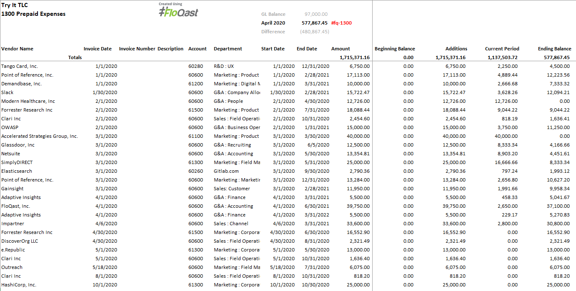This screenshot has height=291, width=576.
Task: Click the 'G&A : Recruiting' department cell
Action: tap(233, 145)
